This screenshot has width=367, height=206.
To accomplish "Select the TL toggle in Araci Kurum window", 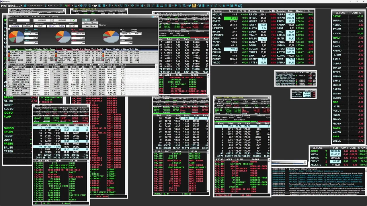I will point(86,20).
